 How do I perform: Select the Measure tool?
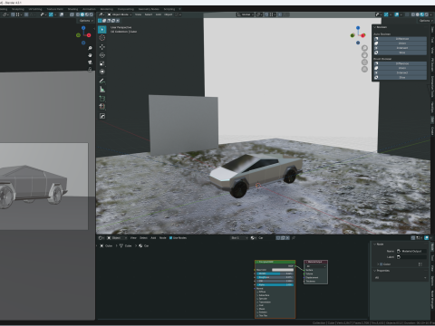(x=102, y=90)
